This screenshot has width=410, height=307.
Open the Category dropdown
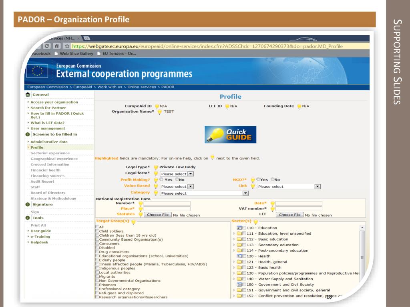tap(204, 193)
